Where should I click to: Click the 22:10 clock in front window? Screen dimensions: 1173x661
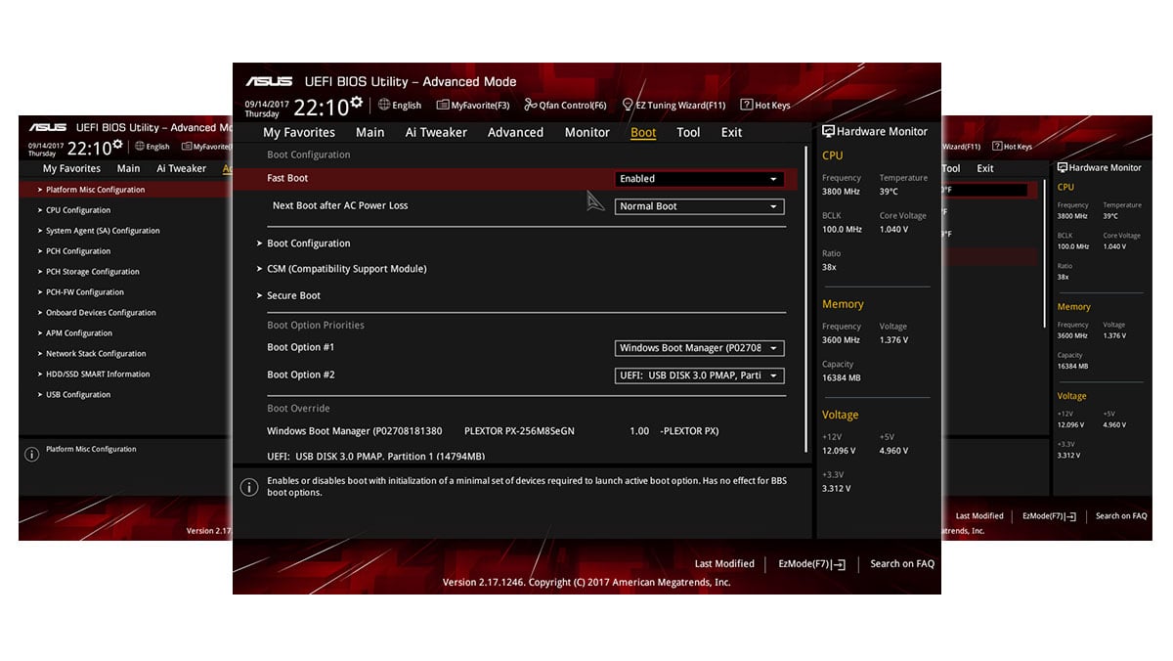pos(322,108)
